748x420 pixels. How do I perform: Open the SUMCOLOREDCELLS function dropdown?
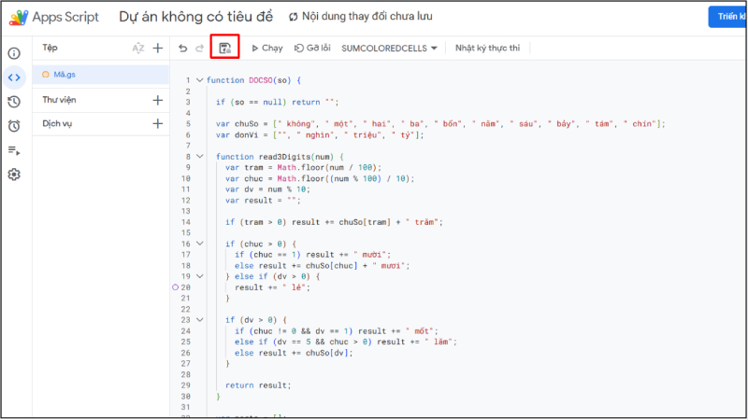point(389,49)
